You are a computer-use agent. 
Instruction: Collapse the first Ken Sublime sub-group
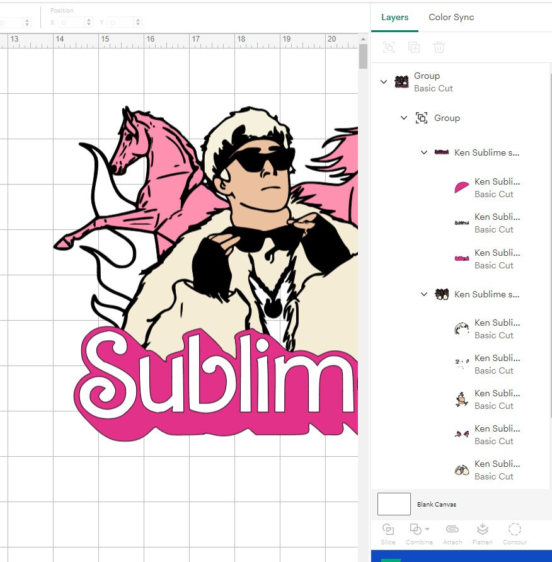424,152
